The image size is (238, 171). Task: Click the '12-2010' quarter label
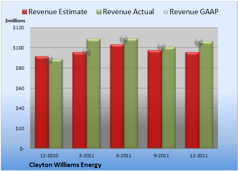(x=49, y=156)
